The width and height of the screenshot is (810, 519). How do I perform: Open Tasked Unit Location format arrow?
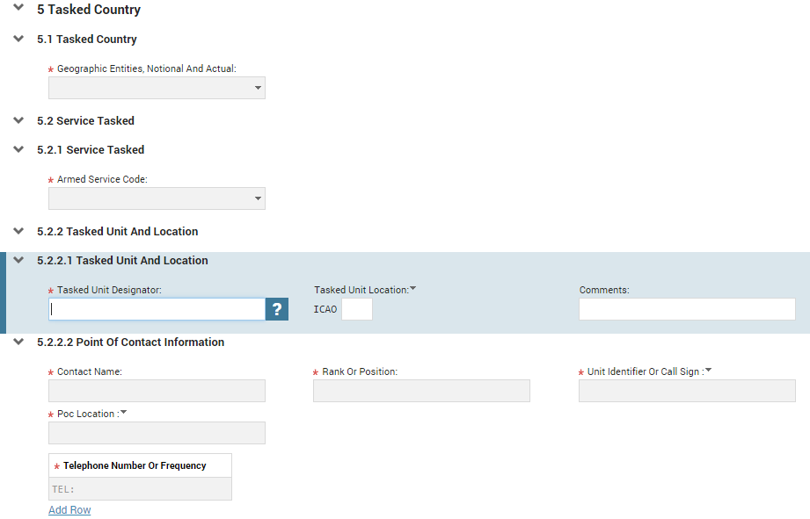point(412,288)
